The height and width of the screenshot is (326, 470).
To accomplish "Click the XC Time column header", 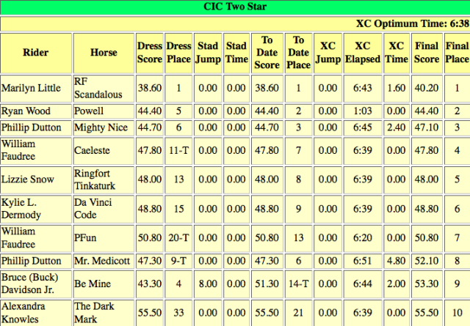I will [x=397, y=53].
